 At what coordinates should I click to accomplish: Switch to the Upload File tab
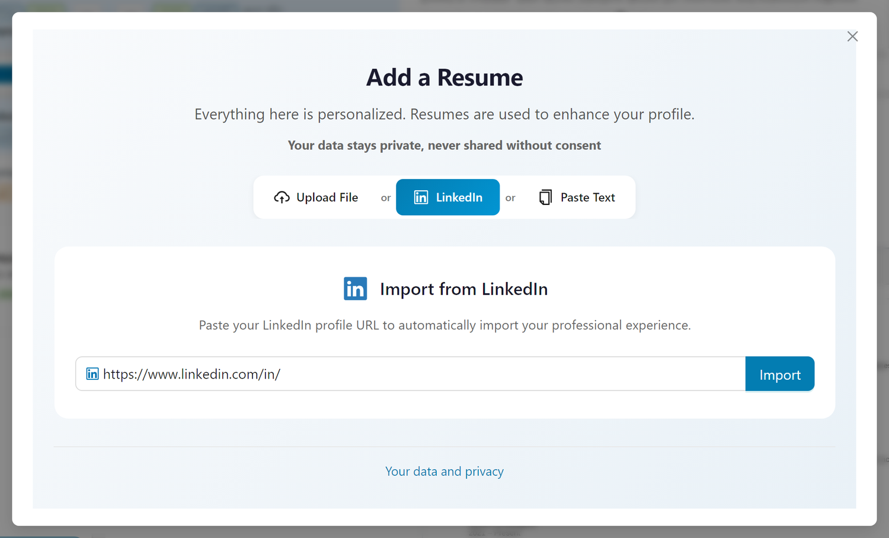pyautogui.click(x=316, y=197)
